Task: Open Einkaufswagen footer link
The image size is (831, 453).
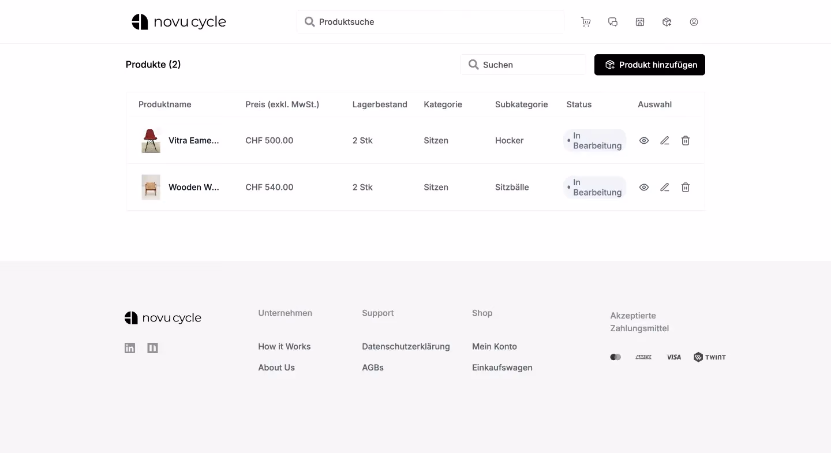Action: pyautogui.click(x=502, y=368)
